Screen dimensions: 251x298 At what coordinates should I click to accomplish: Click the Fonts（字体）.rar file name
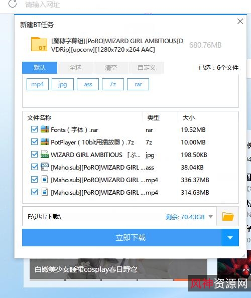click(74, 130)
